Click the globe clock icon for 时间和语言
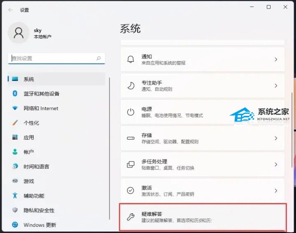 15,166
